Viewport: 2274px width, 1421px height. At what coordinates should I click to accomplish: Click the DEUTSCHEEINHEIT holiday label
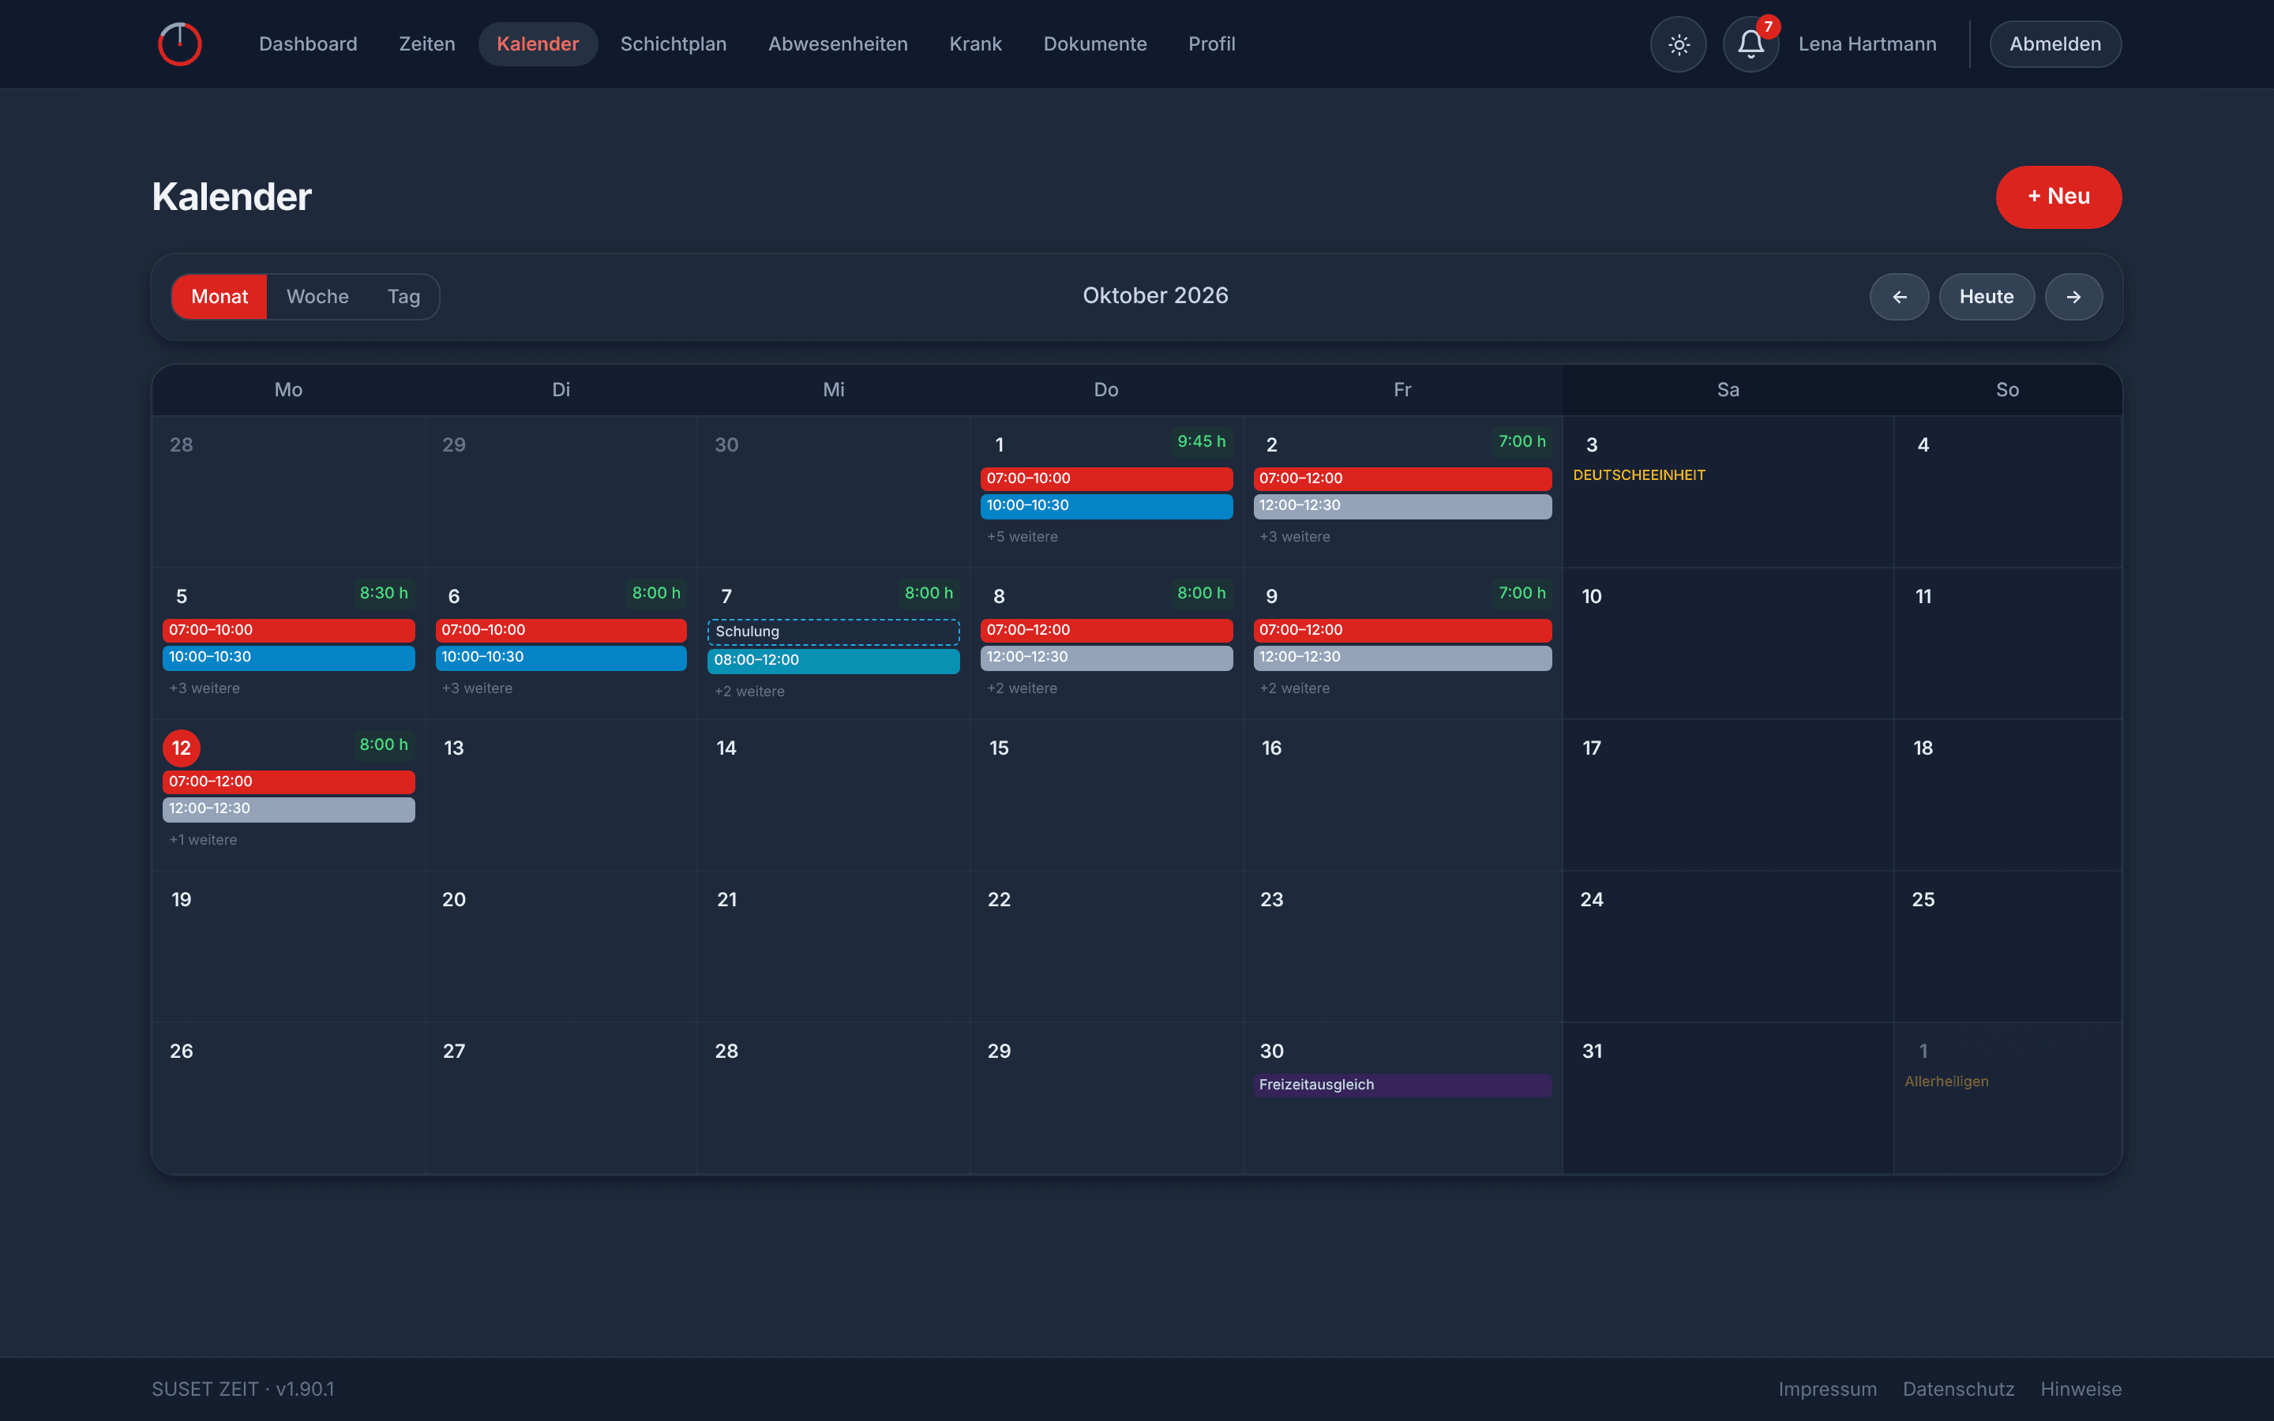(x=1639, y=475)
